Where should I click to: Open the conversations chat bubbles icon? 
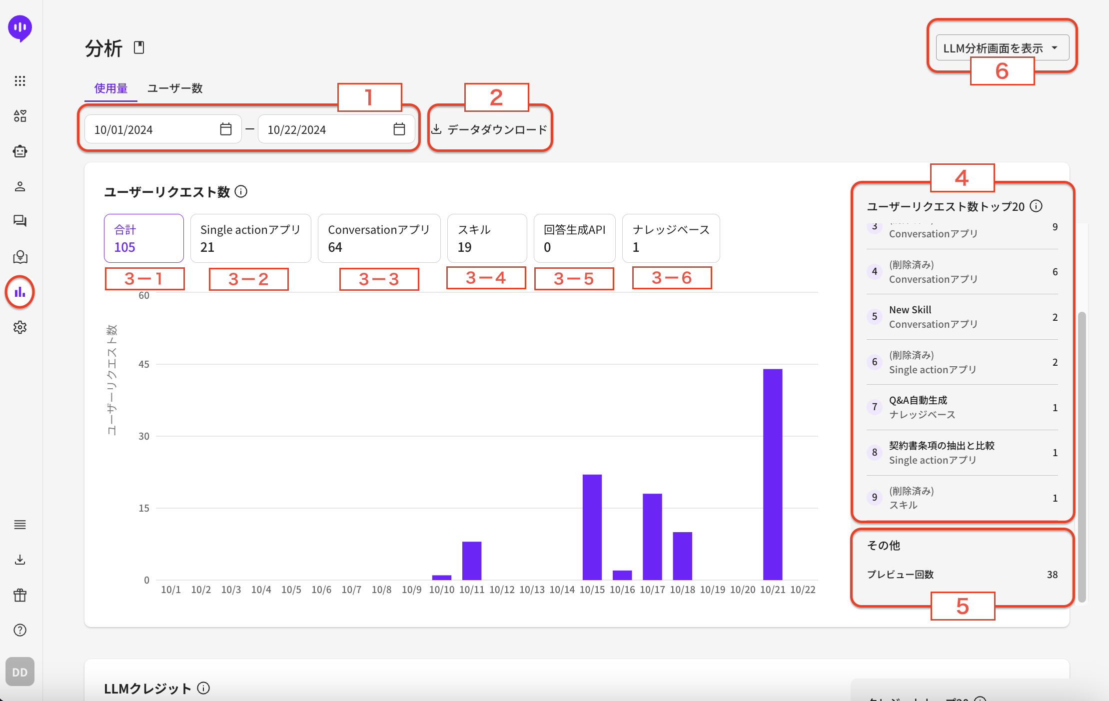pos(20,221)
